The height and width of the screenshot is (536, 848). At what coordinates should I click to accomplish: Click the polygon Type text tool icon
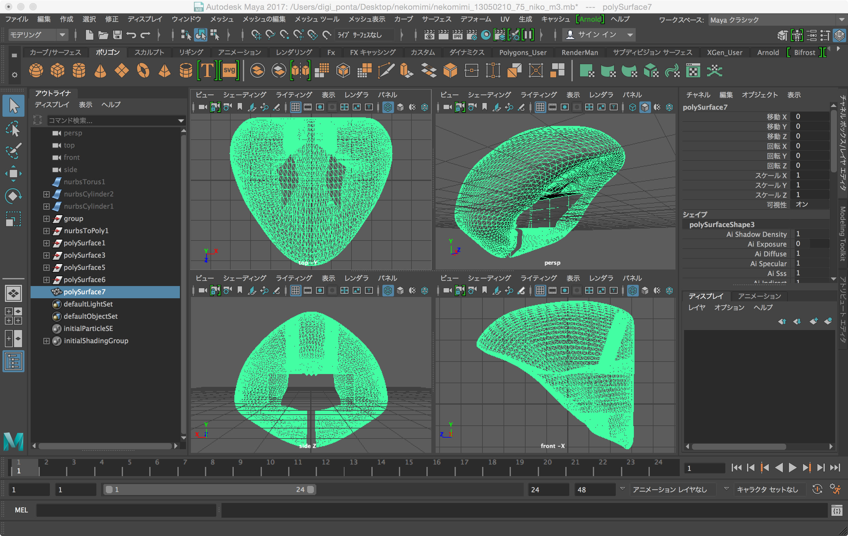207,71
